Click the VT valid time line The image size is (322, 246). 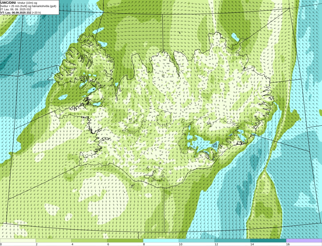21,13
